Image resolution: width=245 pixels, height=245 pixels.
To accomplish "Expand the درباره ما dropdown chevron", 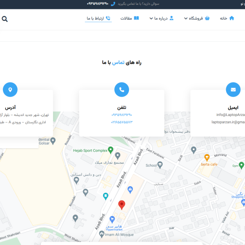I will [151, 19].
